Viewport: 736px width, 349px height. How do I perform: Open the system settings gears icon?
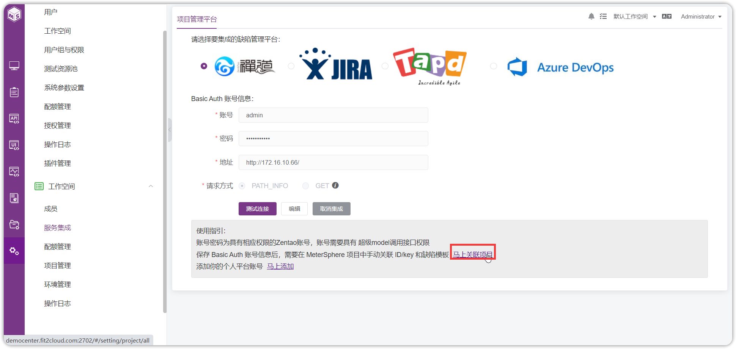click(x=14, y=251)
